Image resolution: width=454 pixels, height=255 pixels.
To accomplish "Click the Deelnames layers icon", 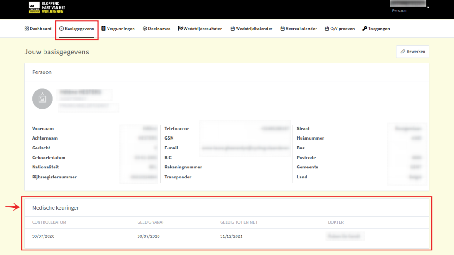I will click(x=145, y=29).
